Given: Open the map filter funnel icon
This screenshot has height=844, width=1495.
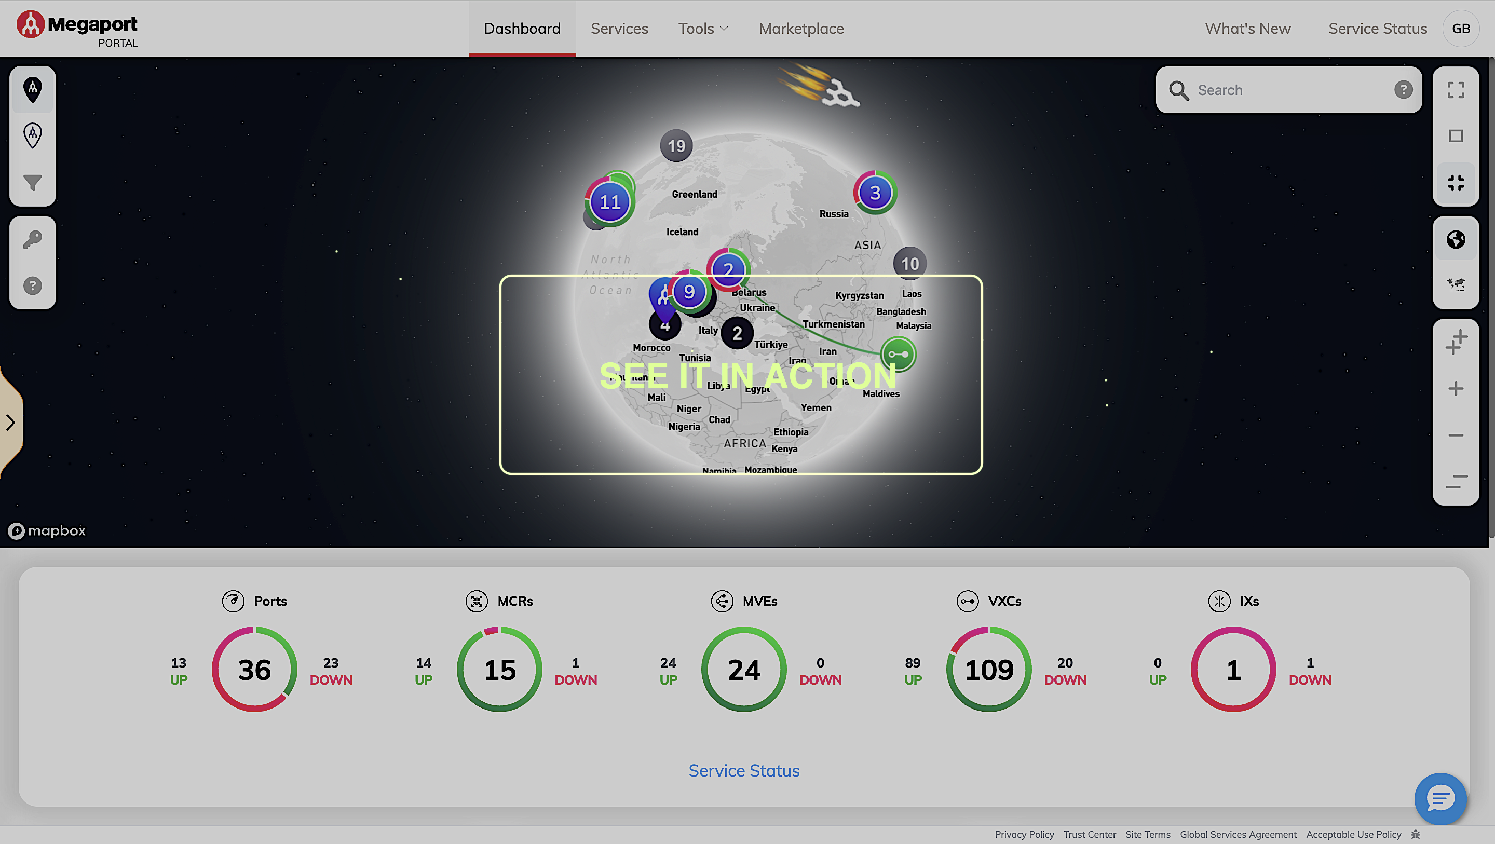Looking at the screenshot, I should click(32, 182).
